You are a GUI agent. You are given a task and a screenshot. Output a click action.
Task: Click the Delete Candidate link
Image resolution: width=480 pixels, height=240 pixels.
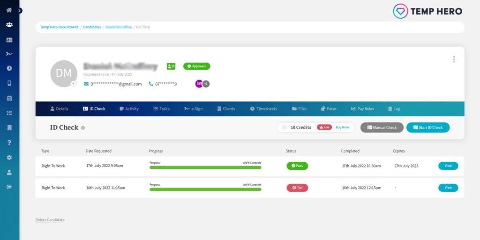(x=50, y=220)
